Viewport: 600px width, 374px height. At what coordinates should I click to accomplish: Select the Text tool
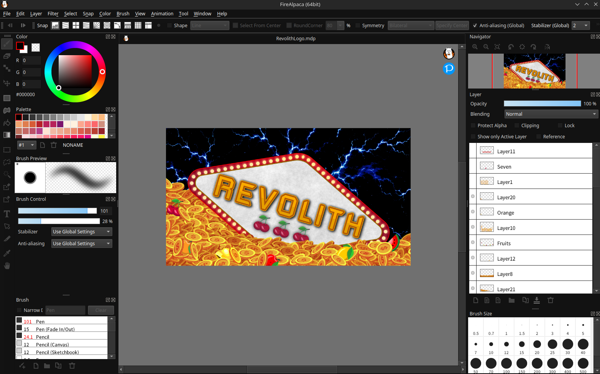7,214
